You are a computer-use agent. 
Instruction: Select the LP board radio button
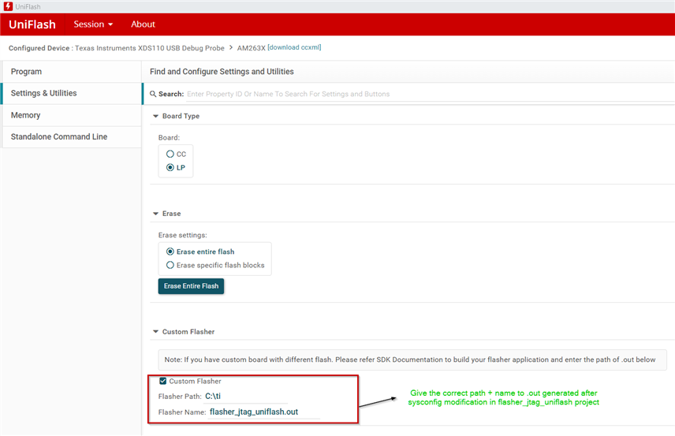pos(170,167)
